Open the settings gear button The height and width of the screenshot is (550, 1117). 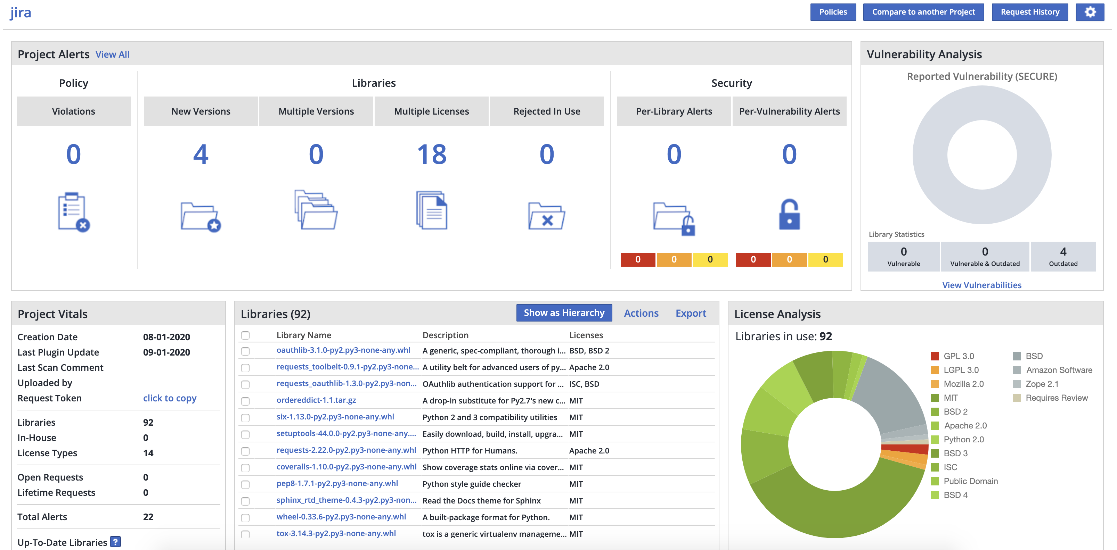(1090, 12)
